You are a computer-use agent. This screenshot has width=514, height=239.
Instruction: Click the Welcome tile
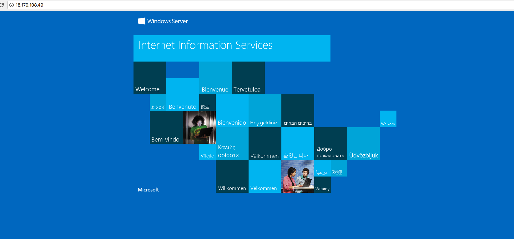(150, 78)
